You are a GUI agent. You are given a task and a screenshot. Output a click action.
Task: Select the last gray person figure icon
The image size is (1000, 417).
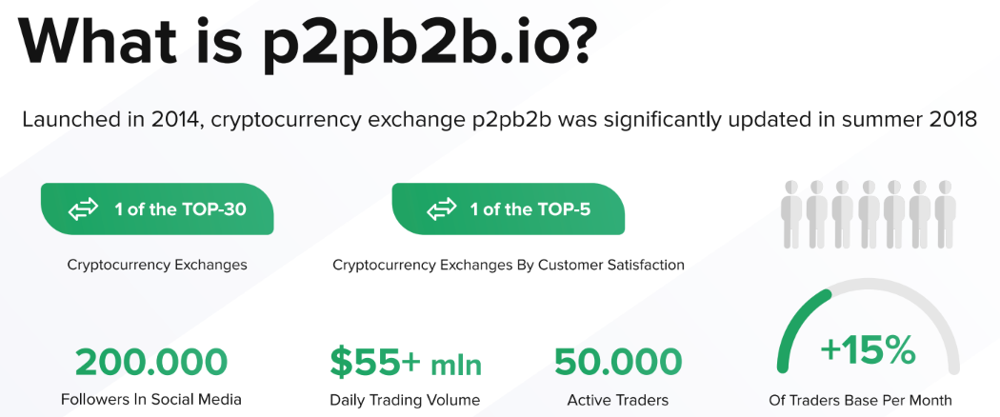(x=945, y=214)
